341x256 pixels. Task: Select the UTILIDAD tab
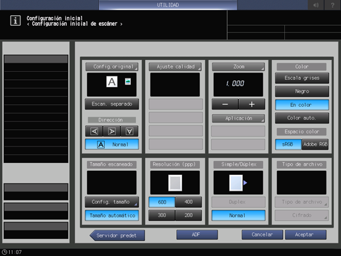(168, 5)
